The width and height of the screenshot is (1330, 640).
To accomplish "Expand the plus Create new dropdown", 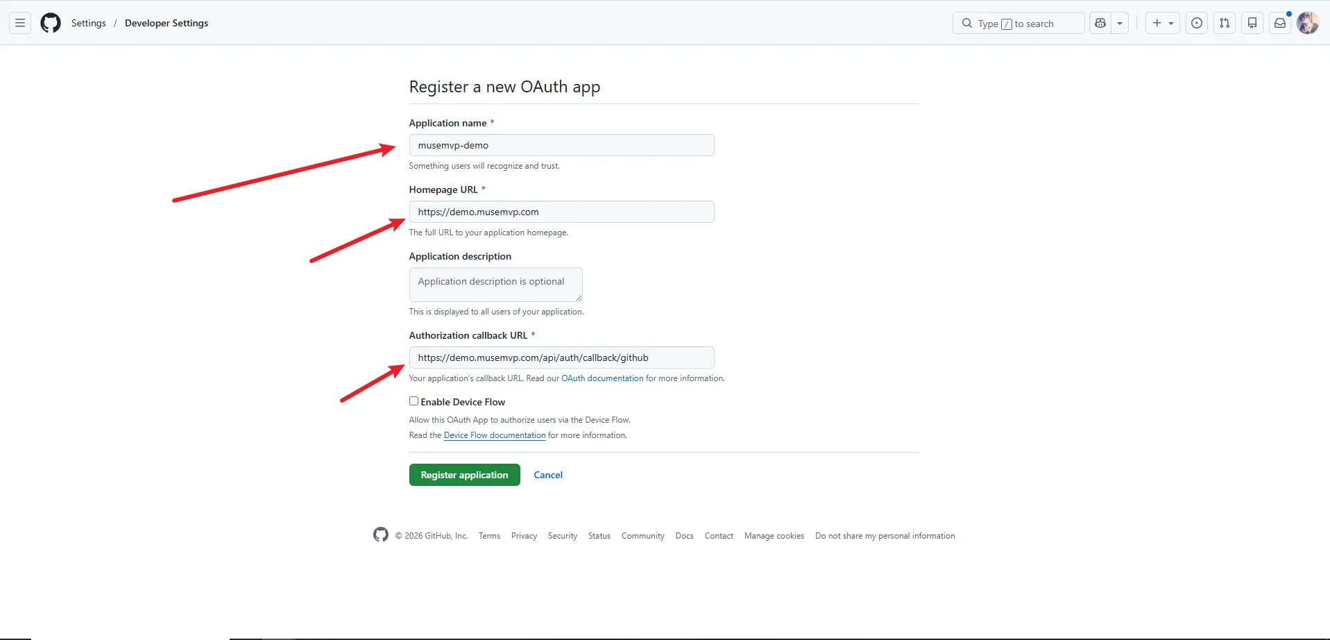I will [1163, 23].
